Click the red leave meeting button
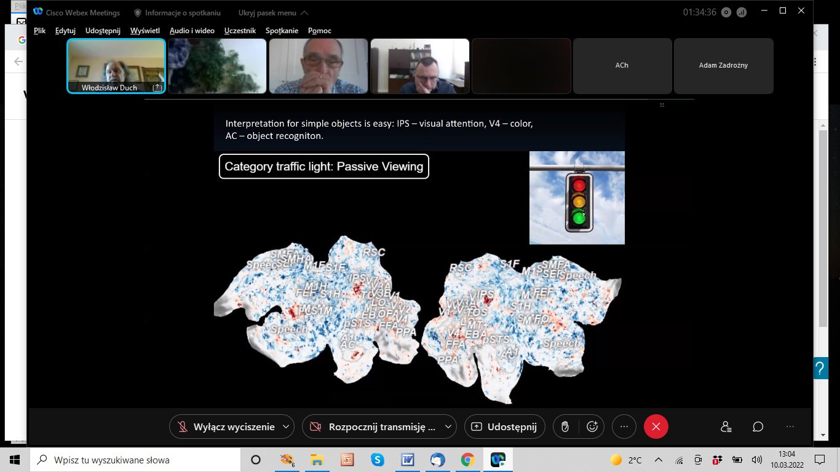The height and width of the screenshot is (472, 840). coord(656,427)
